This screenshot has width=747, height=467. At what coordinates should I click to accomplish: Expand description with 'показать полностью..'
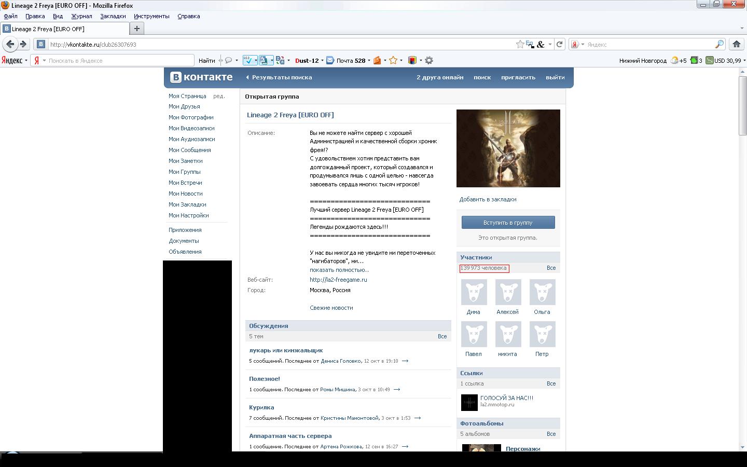click(x=339, y=270)
